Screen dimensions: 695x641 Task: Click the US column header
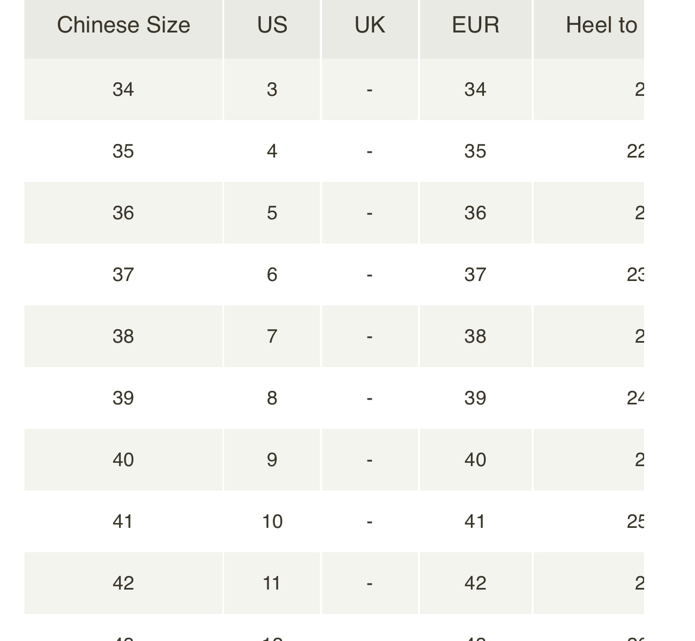(272, 25)
